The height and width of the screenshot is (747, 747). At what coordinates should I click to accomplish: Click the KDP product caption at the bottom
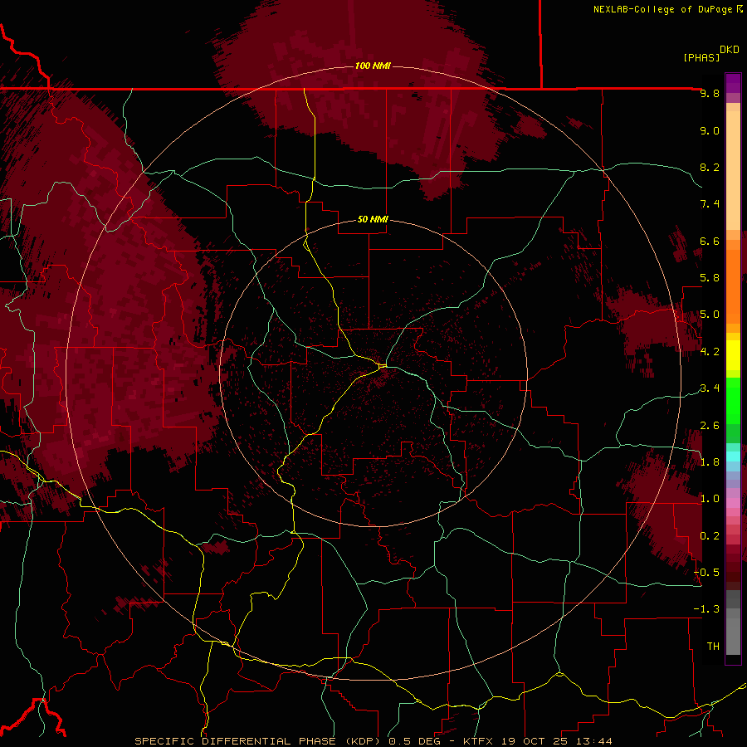373,741
